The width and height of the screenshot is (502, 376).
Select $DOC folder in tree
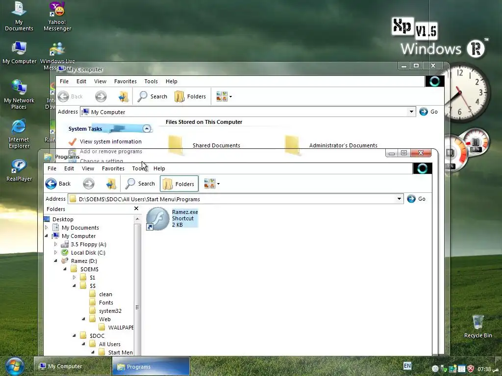click(x=97, y=336)
